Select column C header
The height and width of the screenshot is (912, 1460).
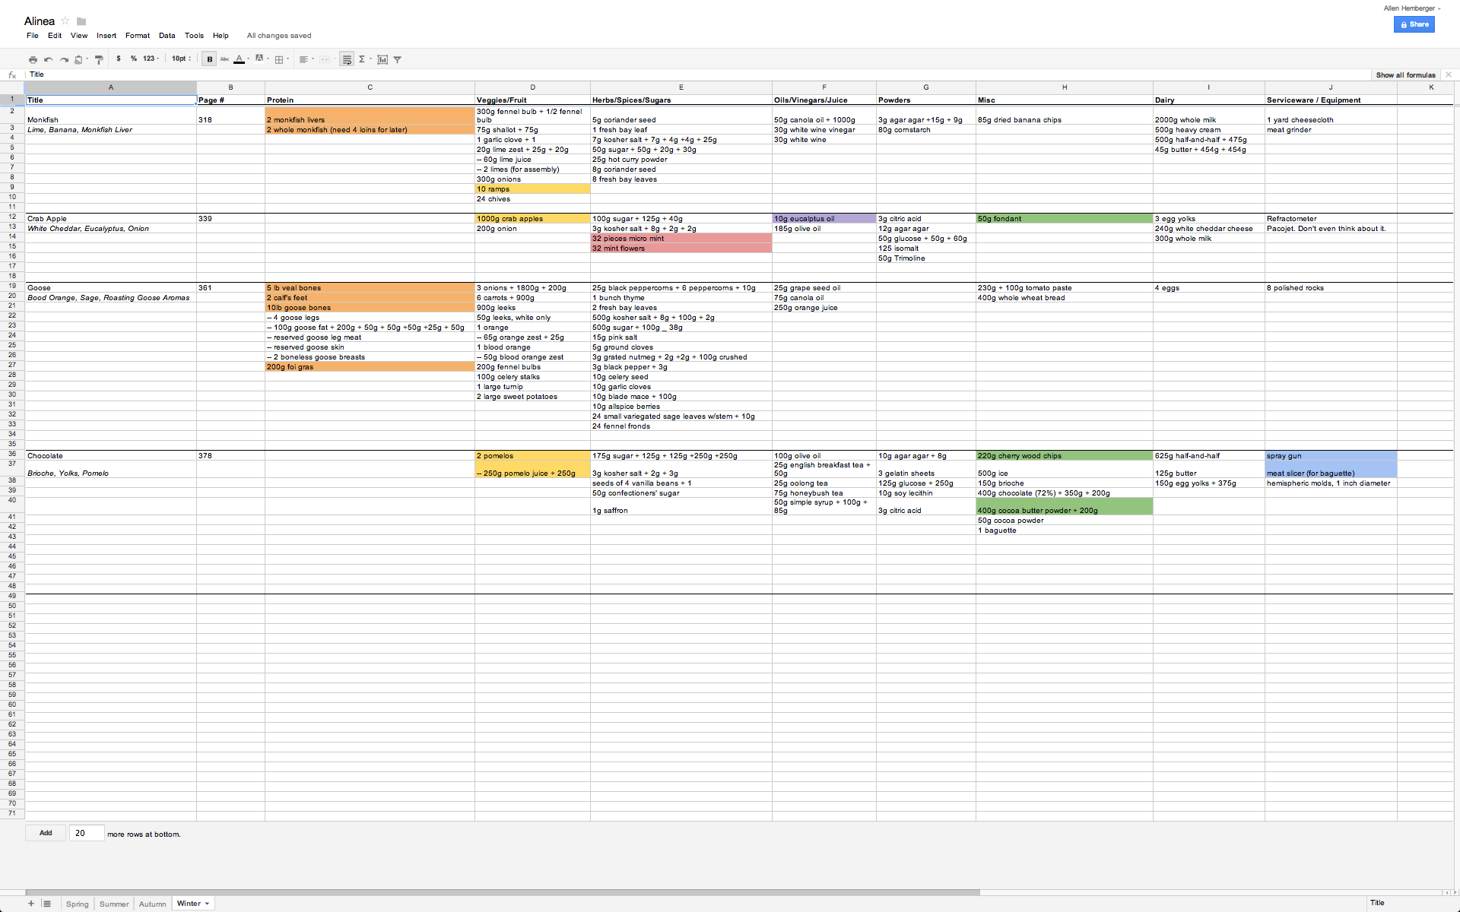coord(370,87)
